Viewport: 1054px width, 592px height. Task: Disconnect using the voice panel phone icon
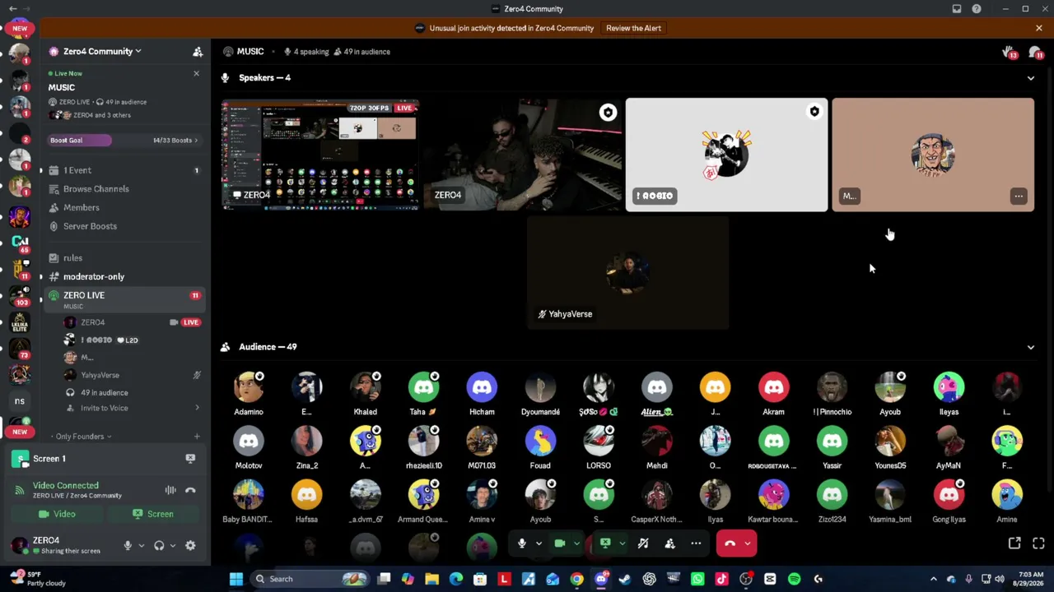click(x=190, y=490)
